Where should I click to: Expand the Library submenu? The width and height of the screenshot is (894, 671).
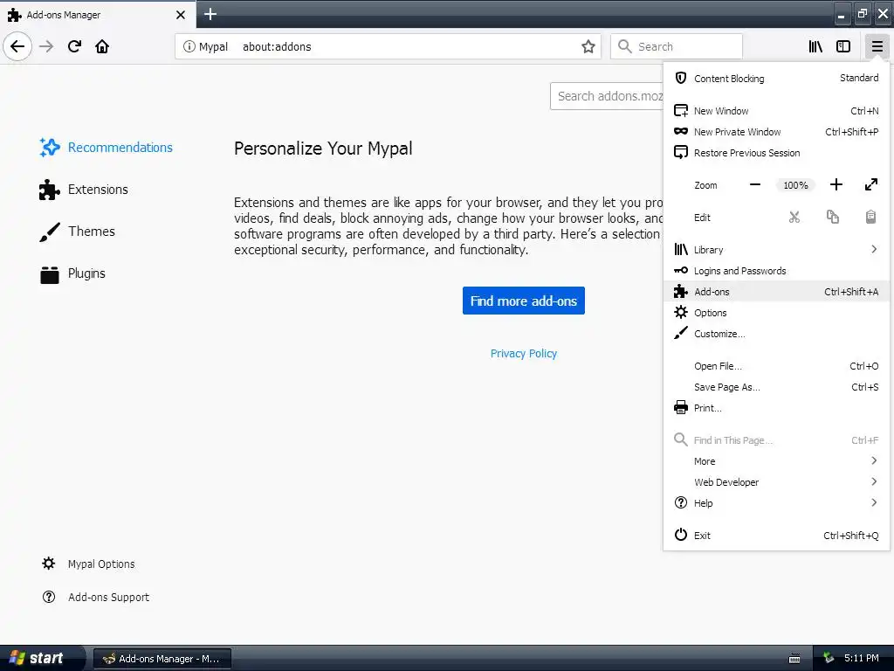pos(776,249)
